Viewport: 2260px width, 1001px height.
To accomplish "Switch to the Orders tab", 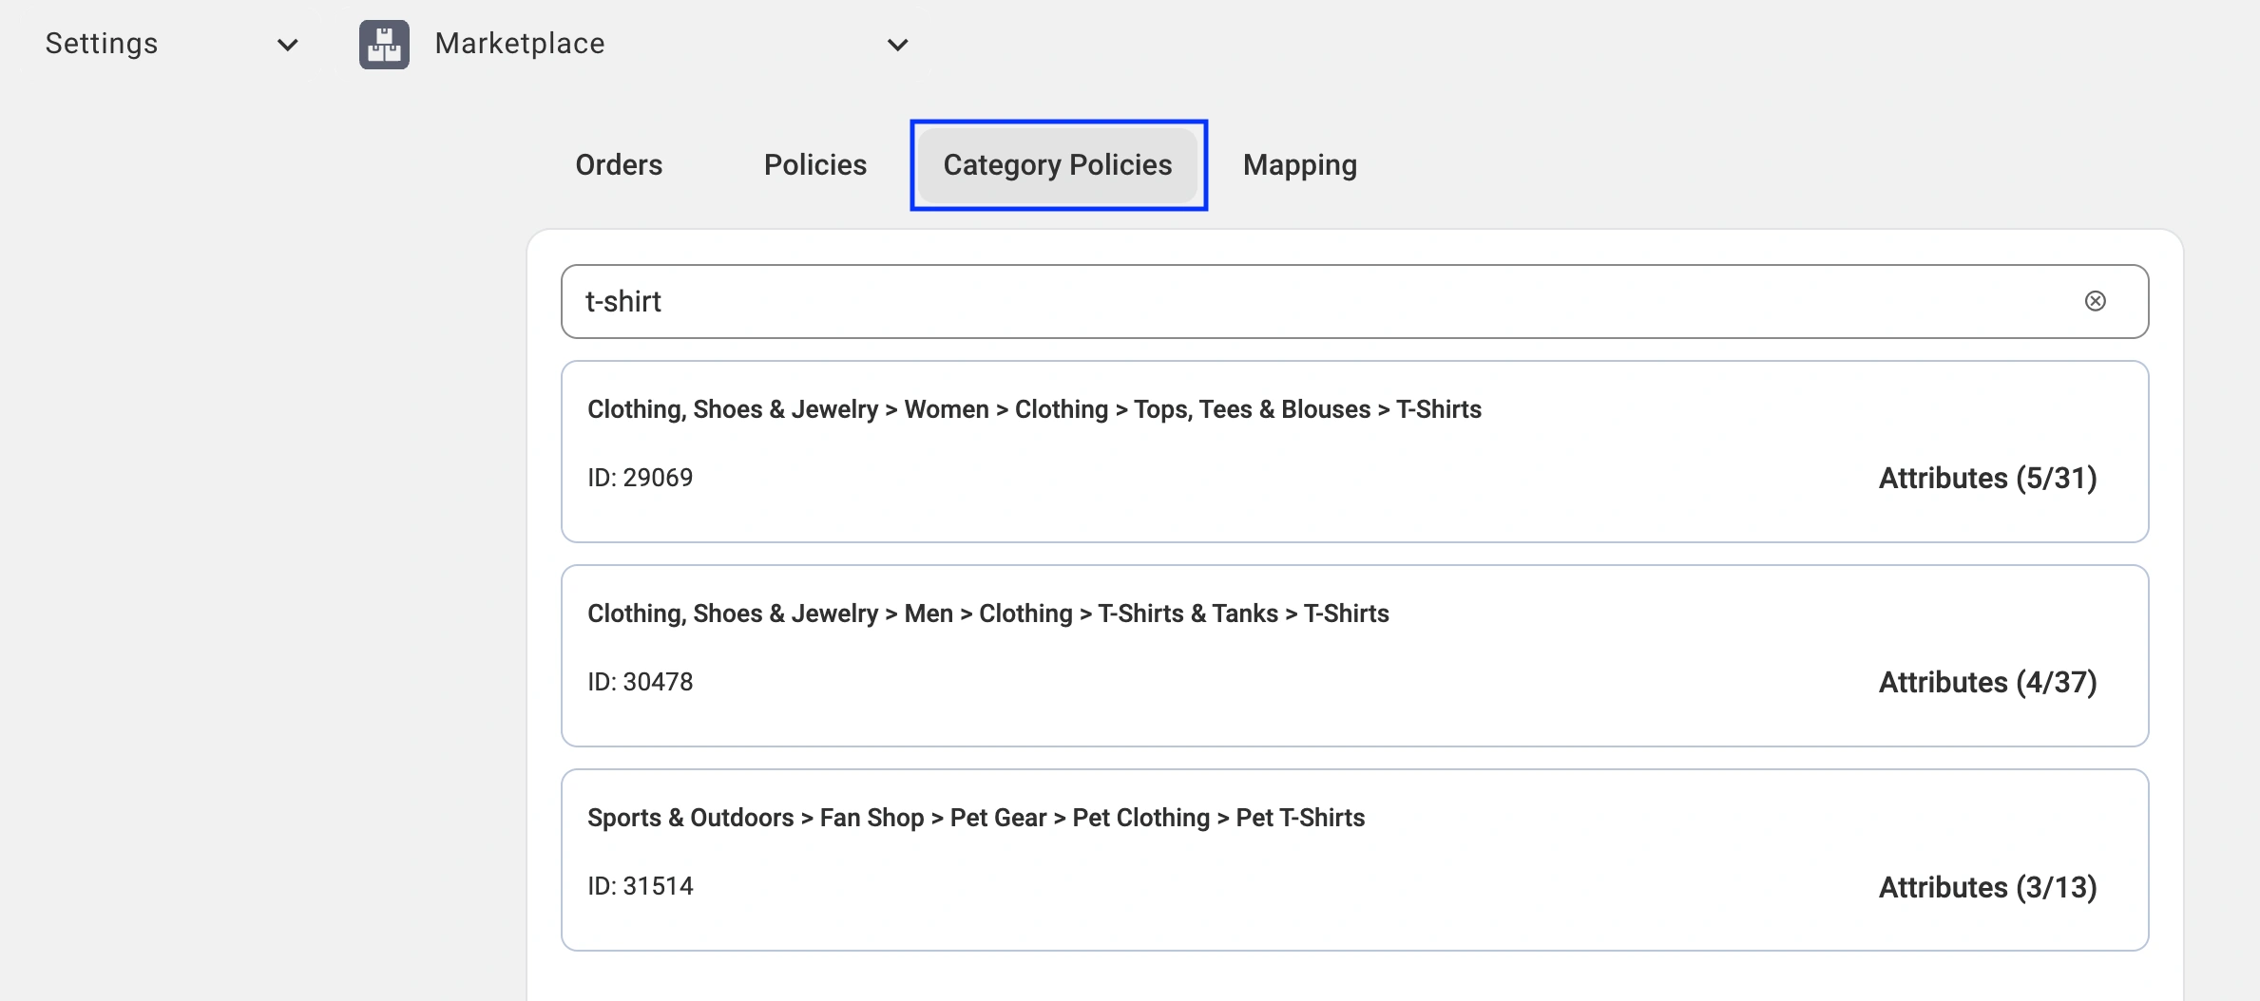I will click(619, 165).
